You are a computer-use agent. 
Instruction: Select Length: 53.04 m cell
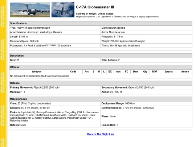(55, 37)
